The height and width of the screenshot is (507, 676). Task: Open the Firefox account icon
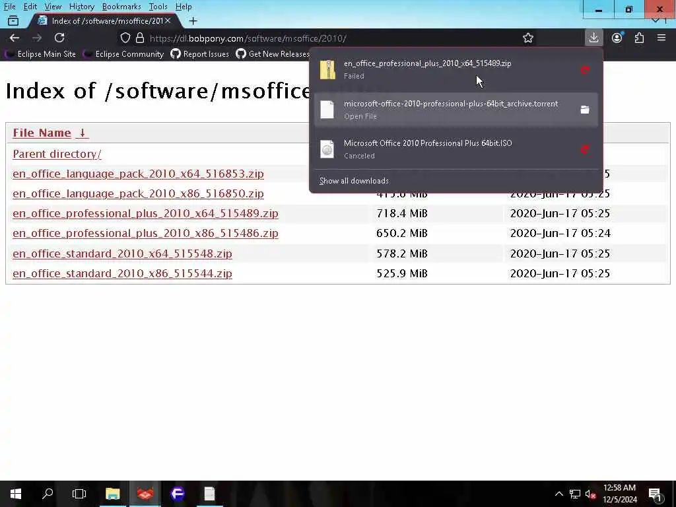pyautogui.click(x=617, y=38)
